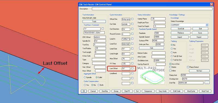Click the OK button
Viewport: 218px width, 103px height.
[x=84, y=91]
